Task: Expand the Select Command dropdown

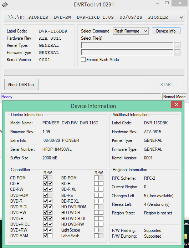Action: tap(131, 31)
